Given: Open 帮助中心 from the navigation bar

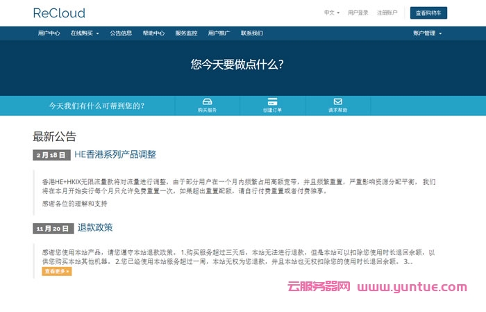Looking at the screenshot, I should pyautogui.click(x=153, y=33).
